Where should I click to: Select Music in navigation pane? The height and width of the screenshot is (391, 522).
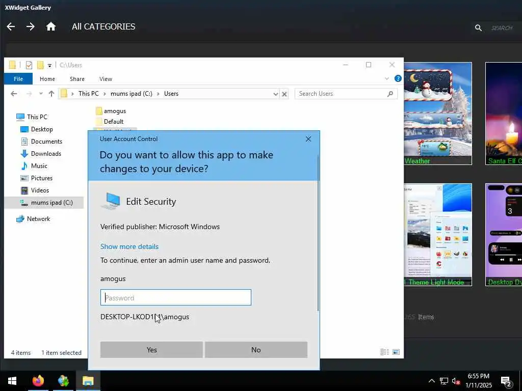point(39,166)
